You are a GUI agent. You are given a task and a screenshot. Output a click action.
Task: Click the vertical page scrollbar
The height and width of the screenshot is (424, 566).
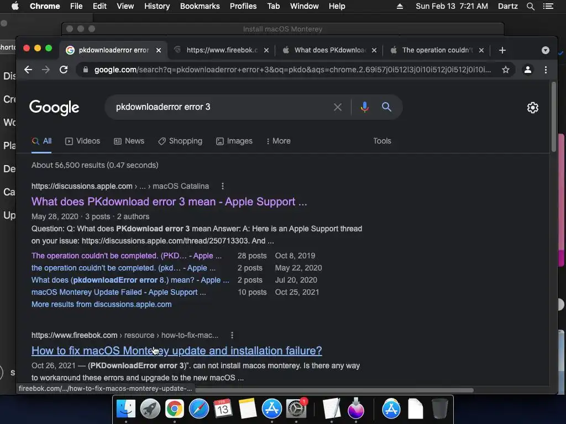coord(554,117)
